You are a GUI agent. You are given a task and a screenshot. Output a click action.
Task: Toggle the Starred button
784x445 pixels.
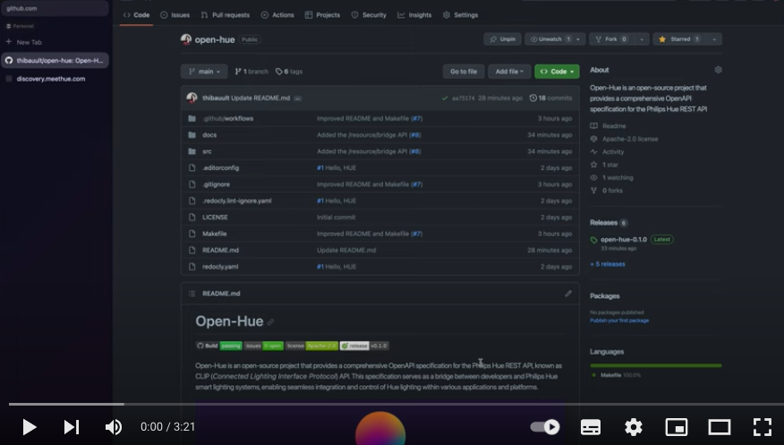tap(679, 39)
